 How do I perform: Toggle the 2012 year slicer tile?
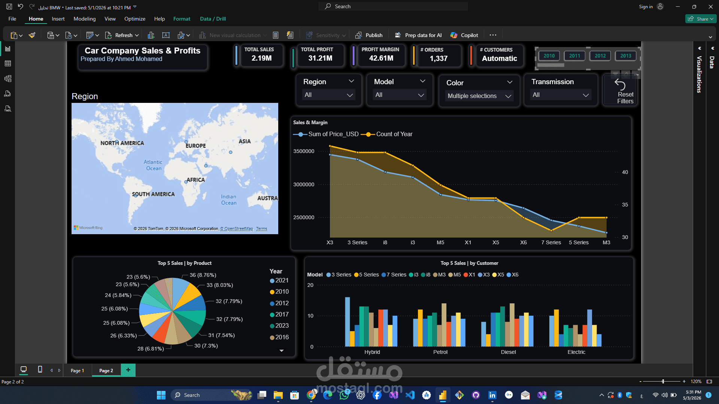pyautogui.click(x=600, y=56)
